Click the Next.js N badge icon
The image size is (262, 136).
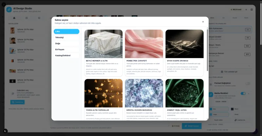[5, 131]
